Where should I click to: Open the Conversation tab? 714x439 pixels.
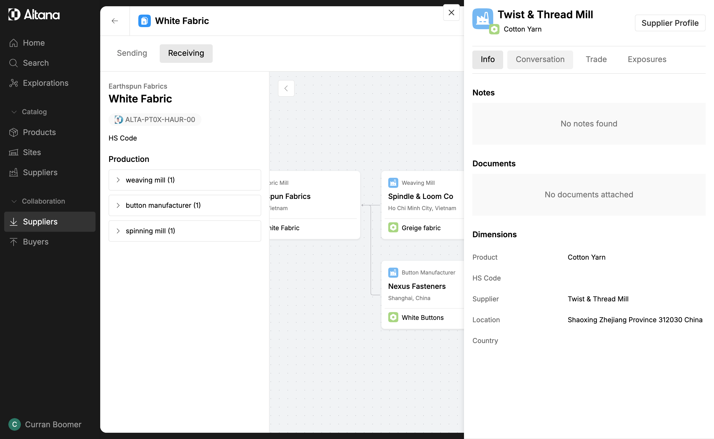click(x=540, y=59)
